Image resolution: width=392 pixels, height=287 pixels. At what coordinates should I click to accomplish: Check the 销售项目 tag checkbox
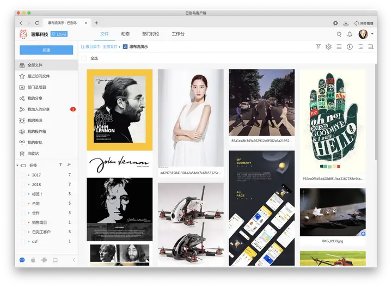click(23, 223)
